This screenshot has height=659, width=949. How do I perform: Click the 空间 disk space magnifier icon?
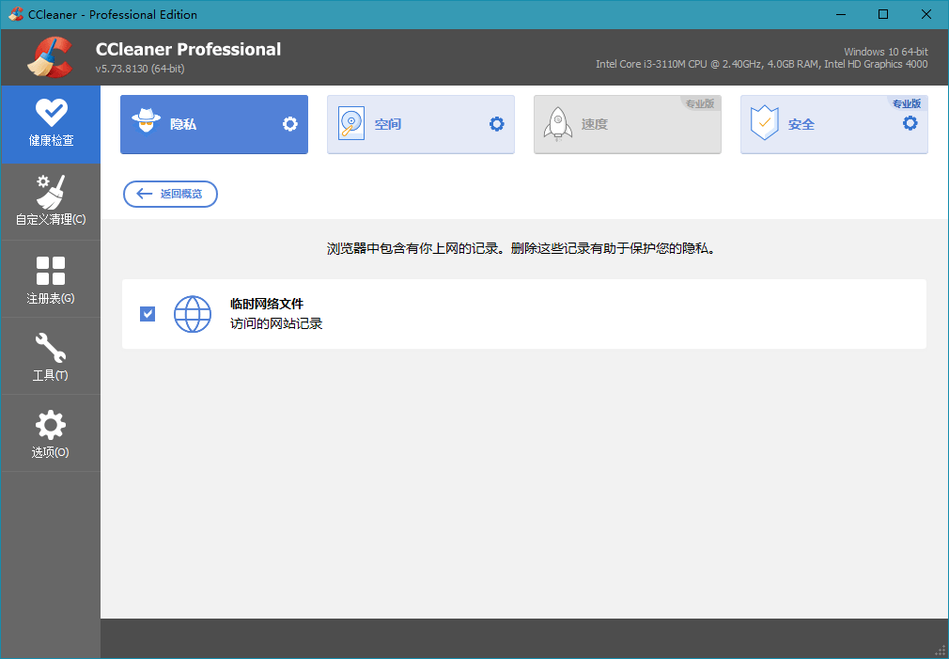point(352,123)
